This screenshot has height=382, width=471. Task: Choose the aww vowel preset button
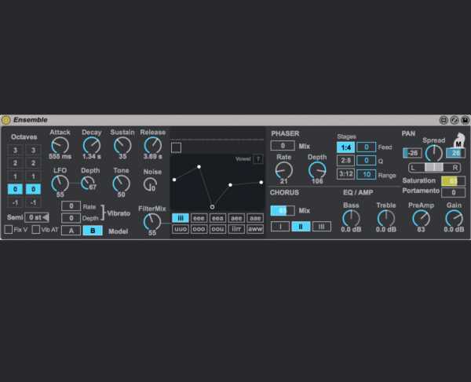[x=255, y=229]
